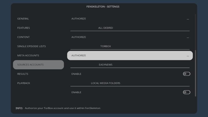The width and height of the screenshot is (208, 117).
Task: Authorize the All Debrid account
Action: (130, 37)
